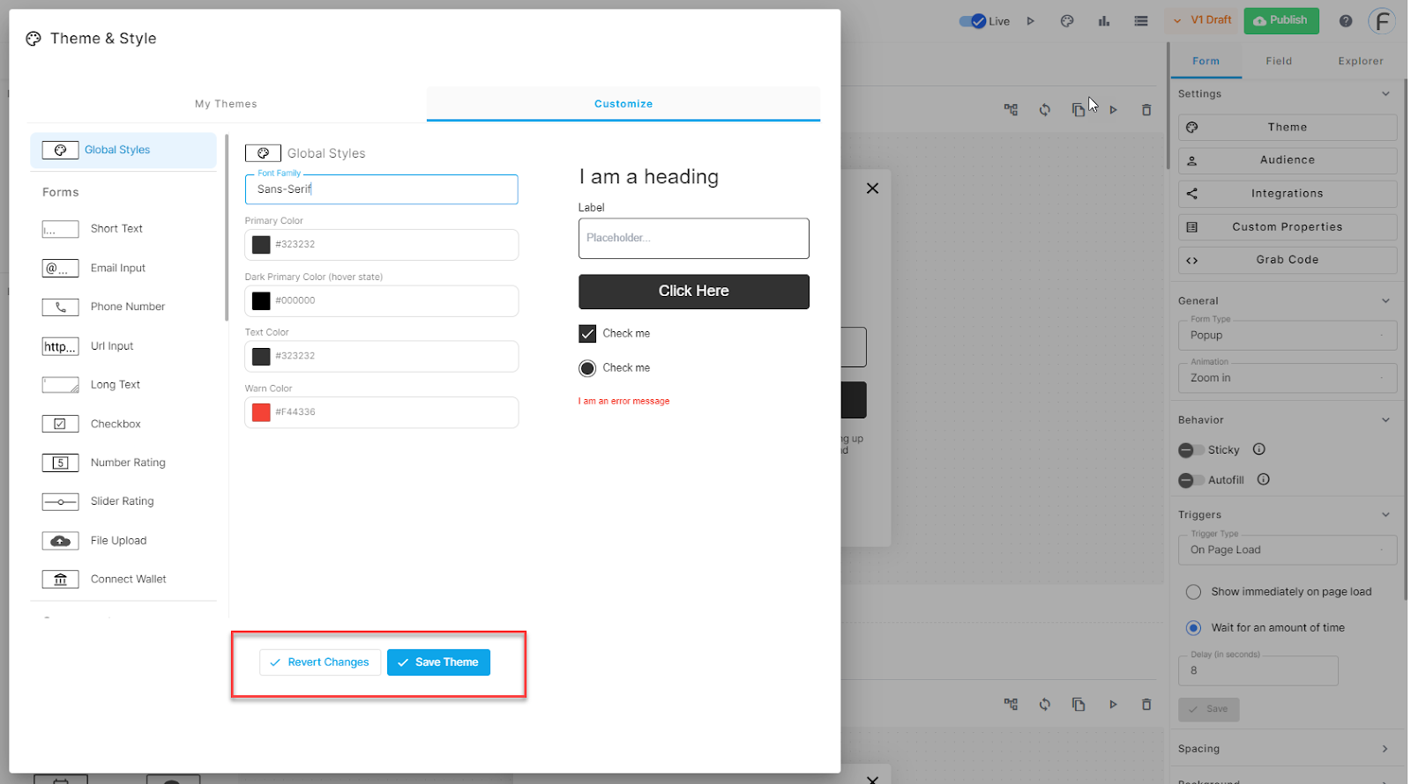Open the Audience settings button
Viewport: 1411px width, 784px height.
pos(1288,160)
